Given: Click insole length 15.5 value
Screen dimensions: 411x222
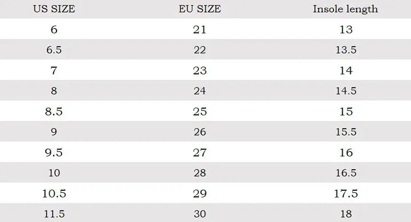Looking at the screenshot, I should tap(346, 132).
